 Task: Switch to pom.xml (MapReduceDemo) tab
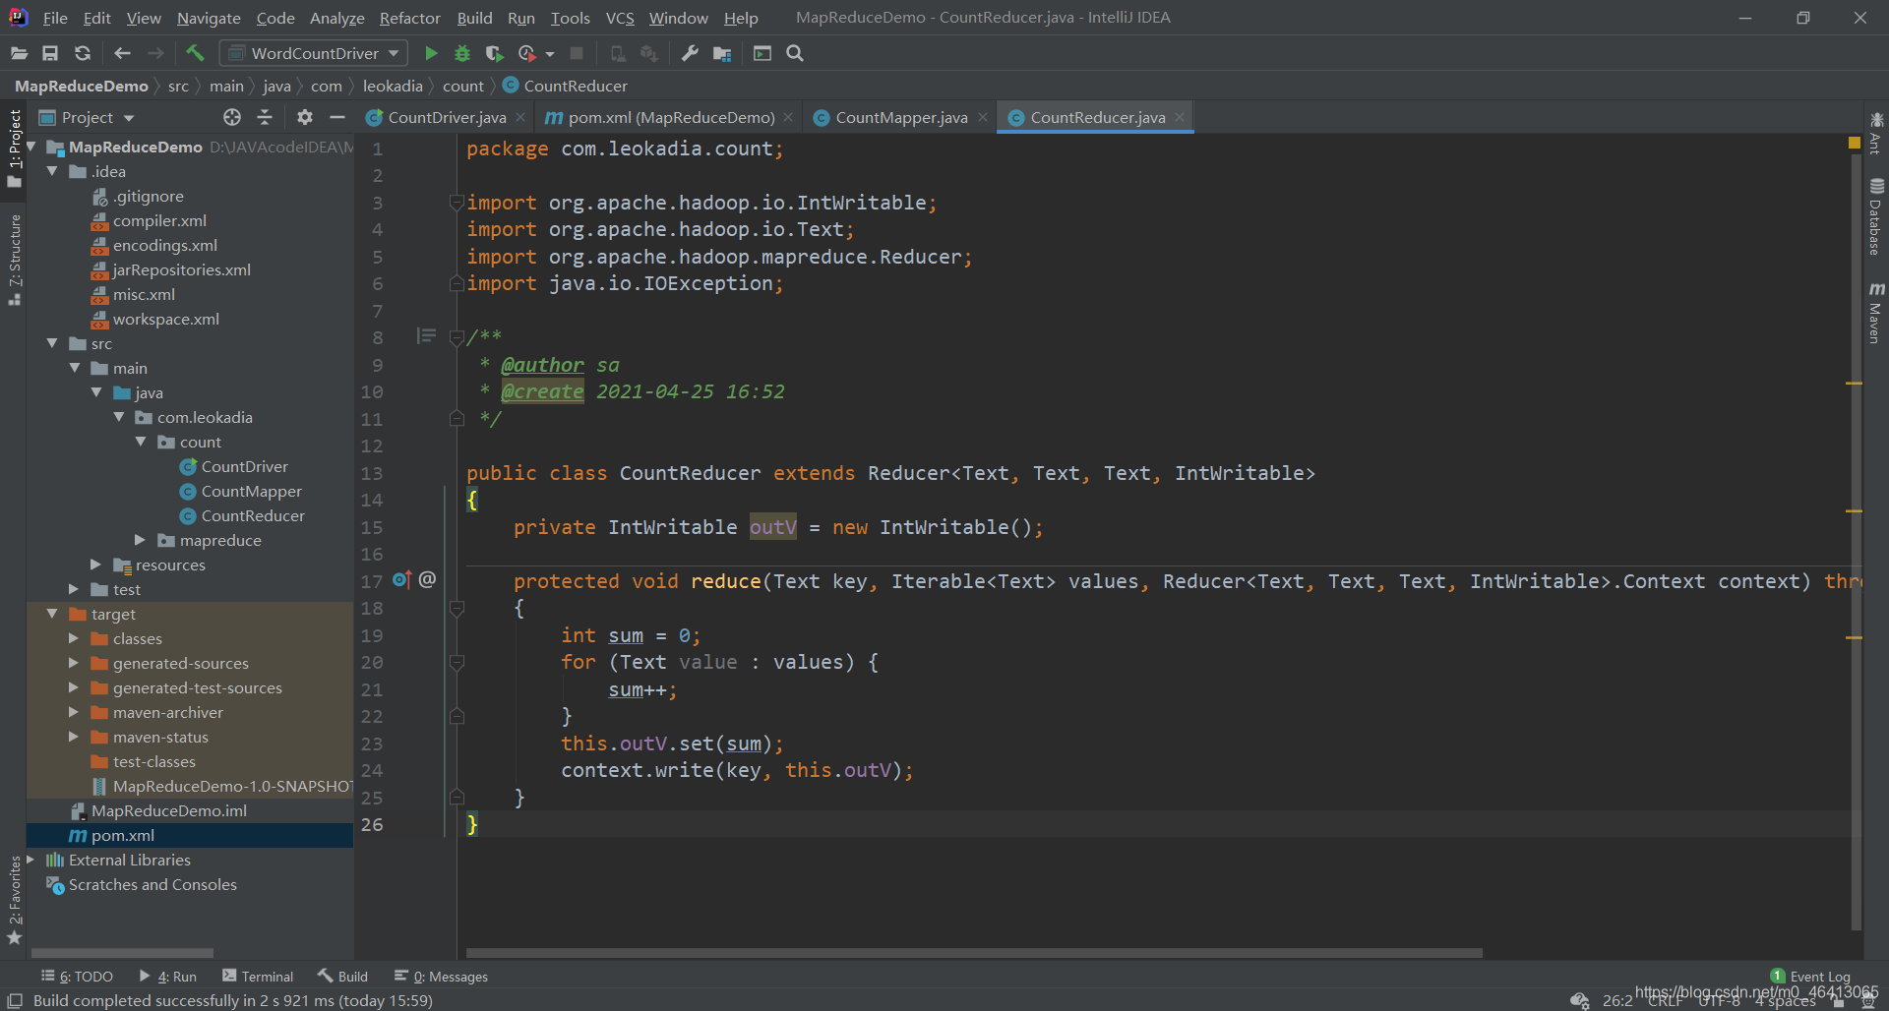[671, 117]
